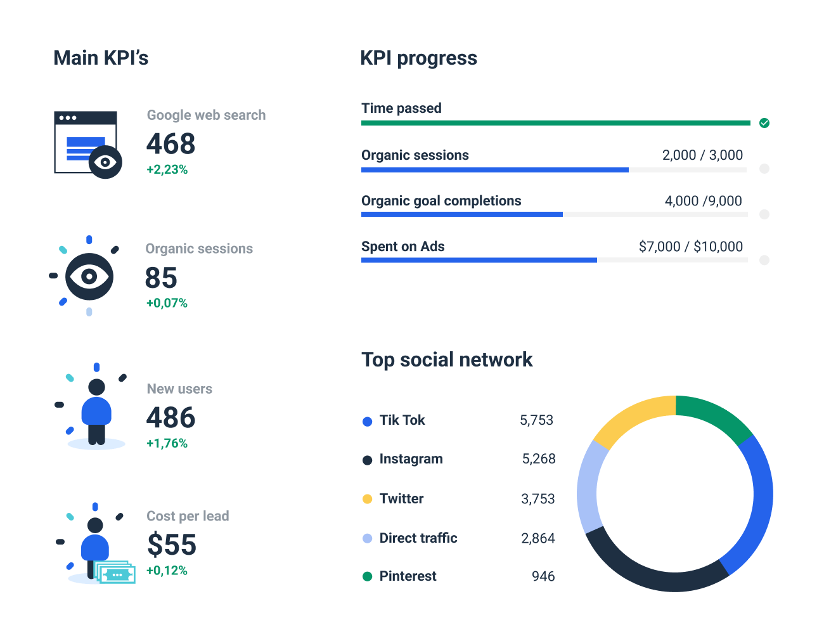Click the dark Instagram legend dot
The width and height of the screenshot is (824, 634).
click(367, 460)
